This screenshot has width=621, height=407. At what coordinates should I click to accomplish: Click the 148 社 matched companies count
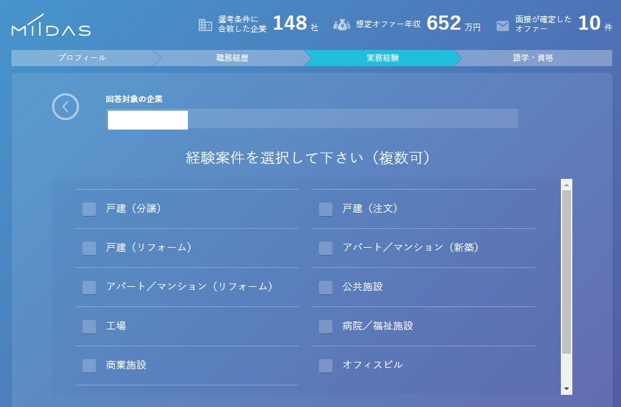[x=295, y=24]
